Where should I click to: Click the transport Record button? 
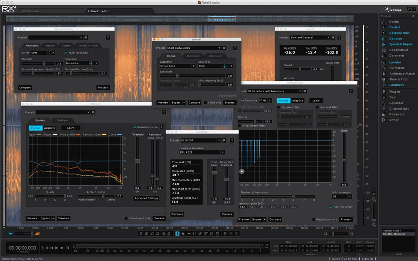[47, 248]
